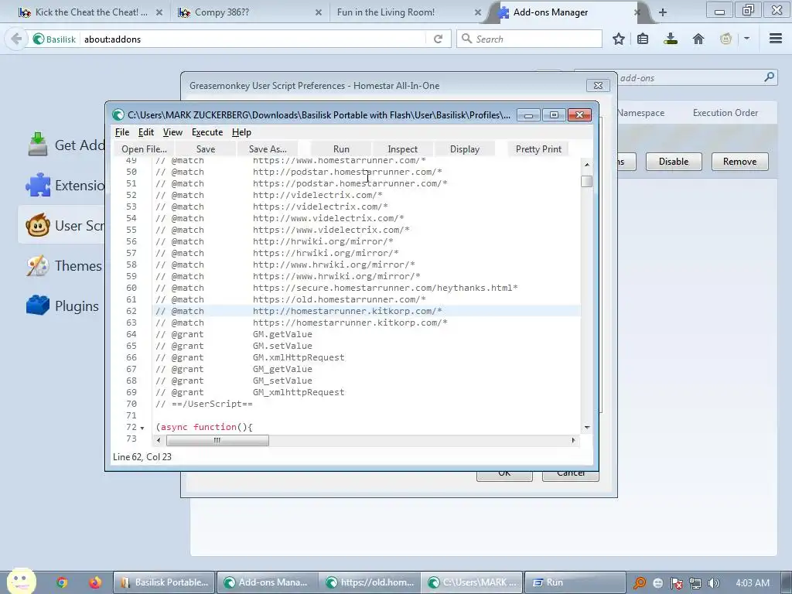Close the Compy 386 tab
This screenshot has width=792, height=594.
point(318,12)
